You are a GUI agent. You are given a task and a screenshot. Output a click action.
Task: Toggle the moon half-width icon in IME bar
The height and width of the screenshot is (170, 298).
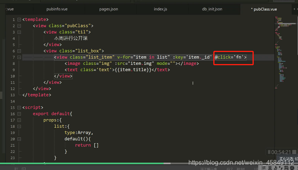pyautogui.click(x=276, y=168)
